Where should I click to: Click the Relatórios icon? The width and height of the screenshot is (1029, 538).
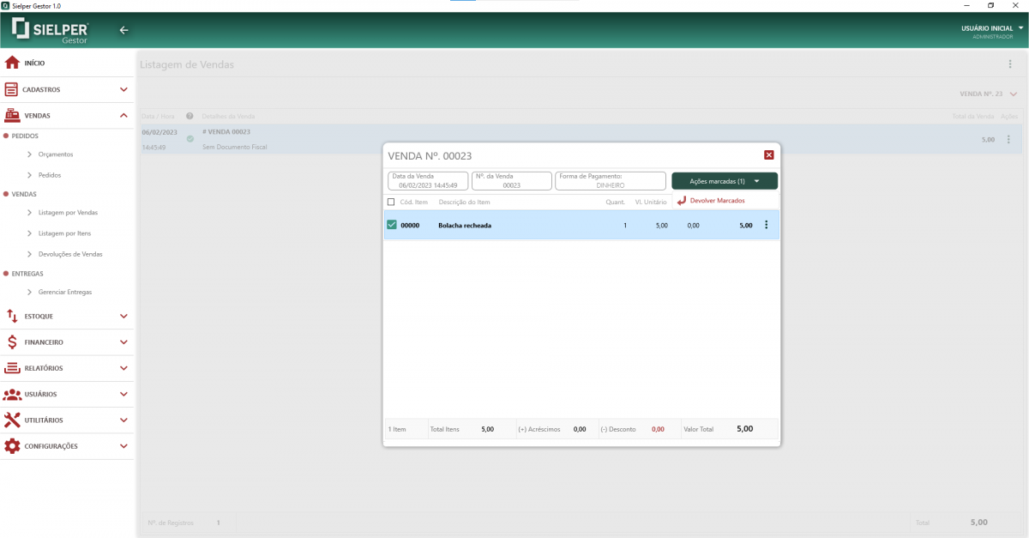click(12, 368)
